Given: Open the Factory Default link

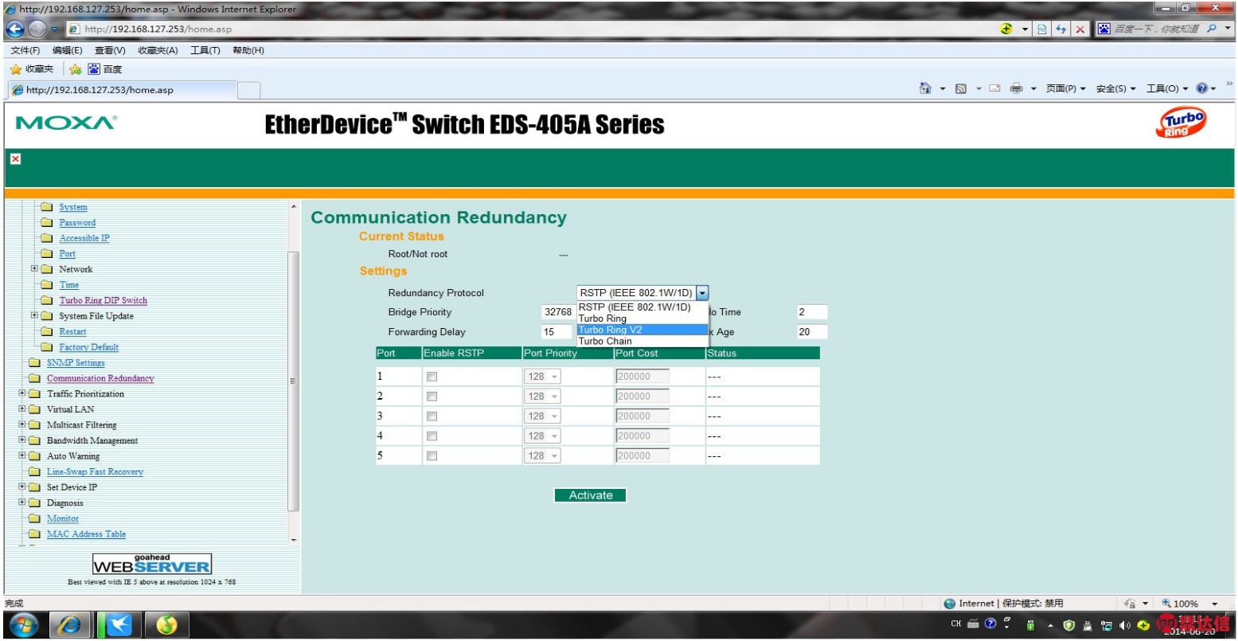Looking at the screenshot, I should click(88, 347).
